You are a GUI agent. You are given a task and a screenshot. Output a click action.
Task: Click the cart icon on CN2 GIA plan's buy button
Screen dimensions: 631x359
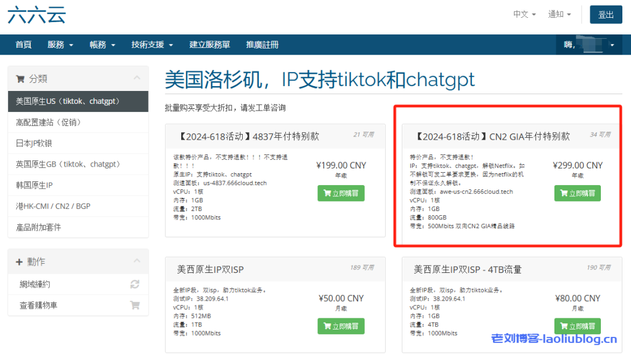564,193
